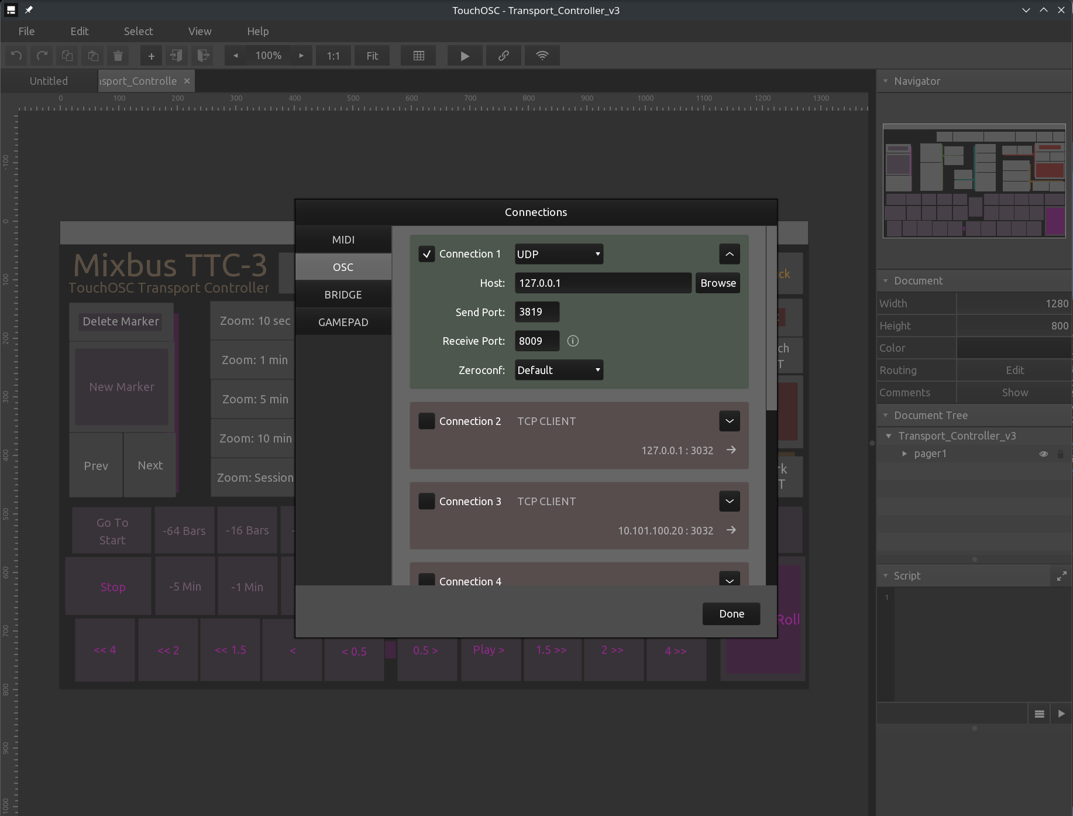Open connections via the link toolbar icon
1073x816 pixels.
point(503,56)
